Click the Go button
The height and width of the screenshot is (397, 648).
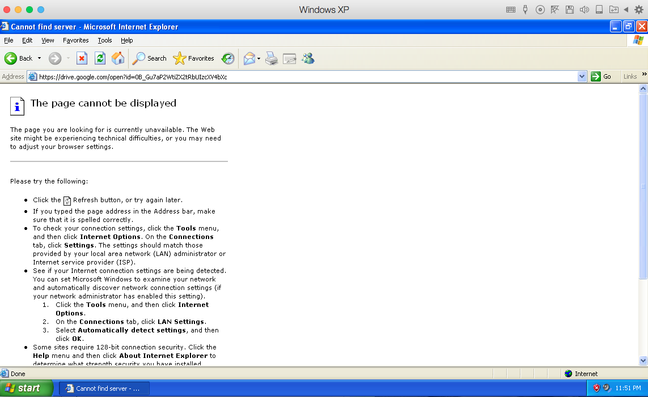(602, 76)
